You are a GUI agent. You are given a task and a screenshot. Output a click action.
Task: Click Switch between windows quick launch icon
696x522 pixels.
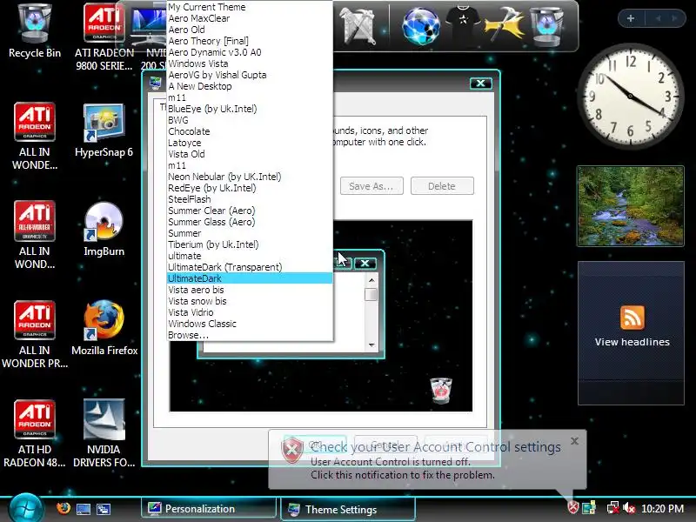tap(104, 509)
